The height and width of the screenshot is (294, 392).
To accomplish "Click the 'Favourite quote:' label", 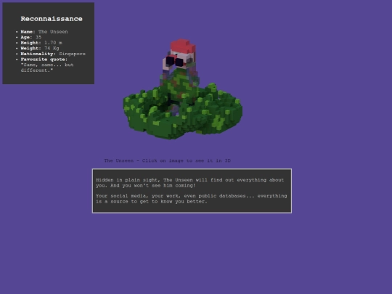I will point(44,60).
